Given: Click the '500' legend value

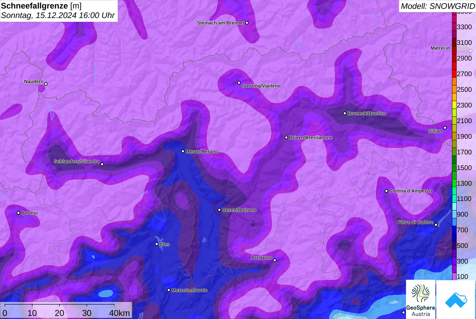Looking at the screenshot, I should pyautogui.click(x=462, y=246).
